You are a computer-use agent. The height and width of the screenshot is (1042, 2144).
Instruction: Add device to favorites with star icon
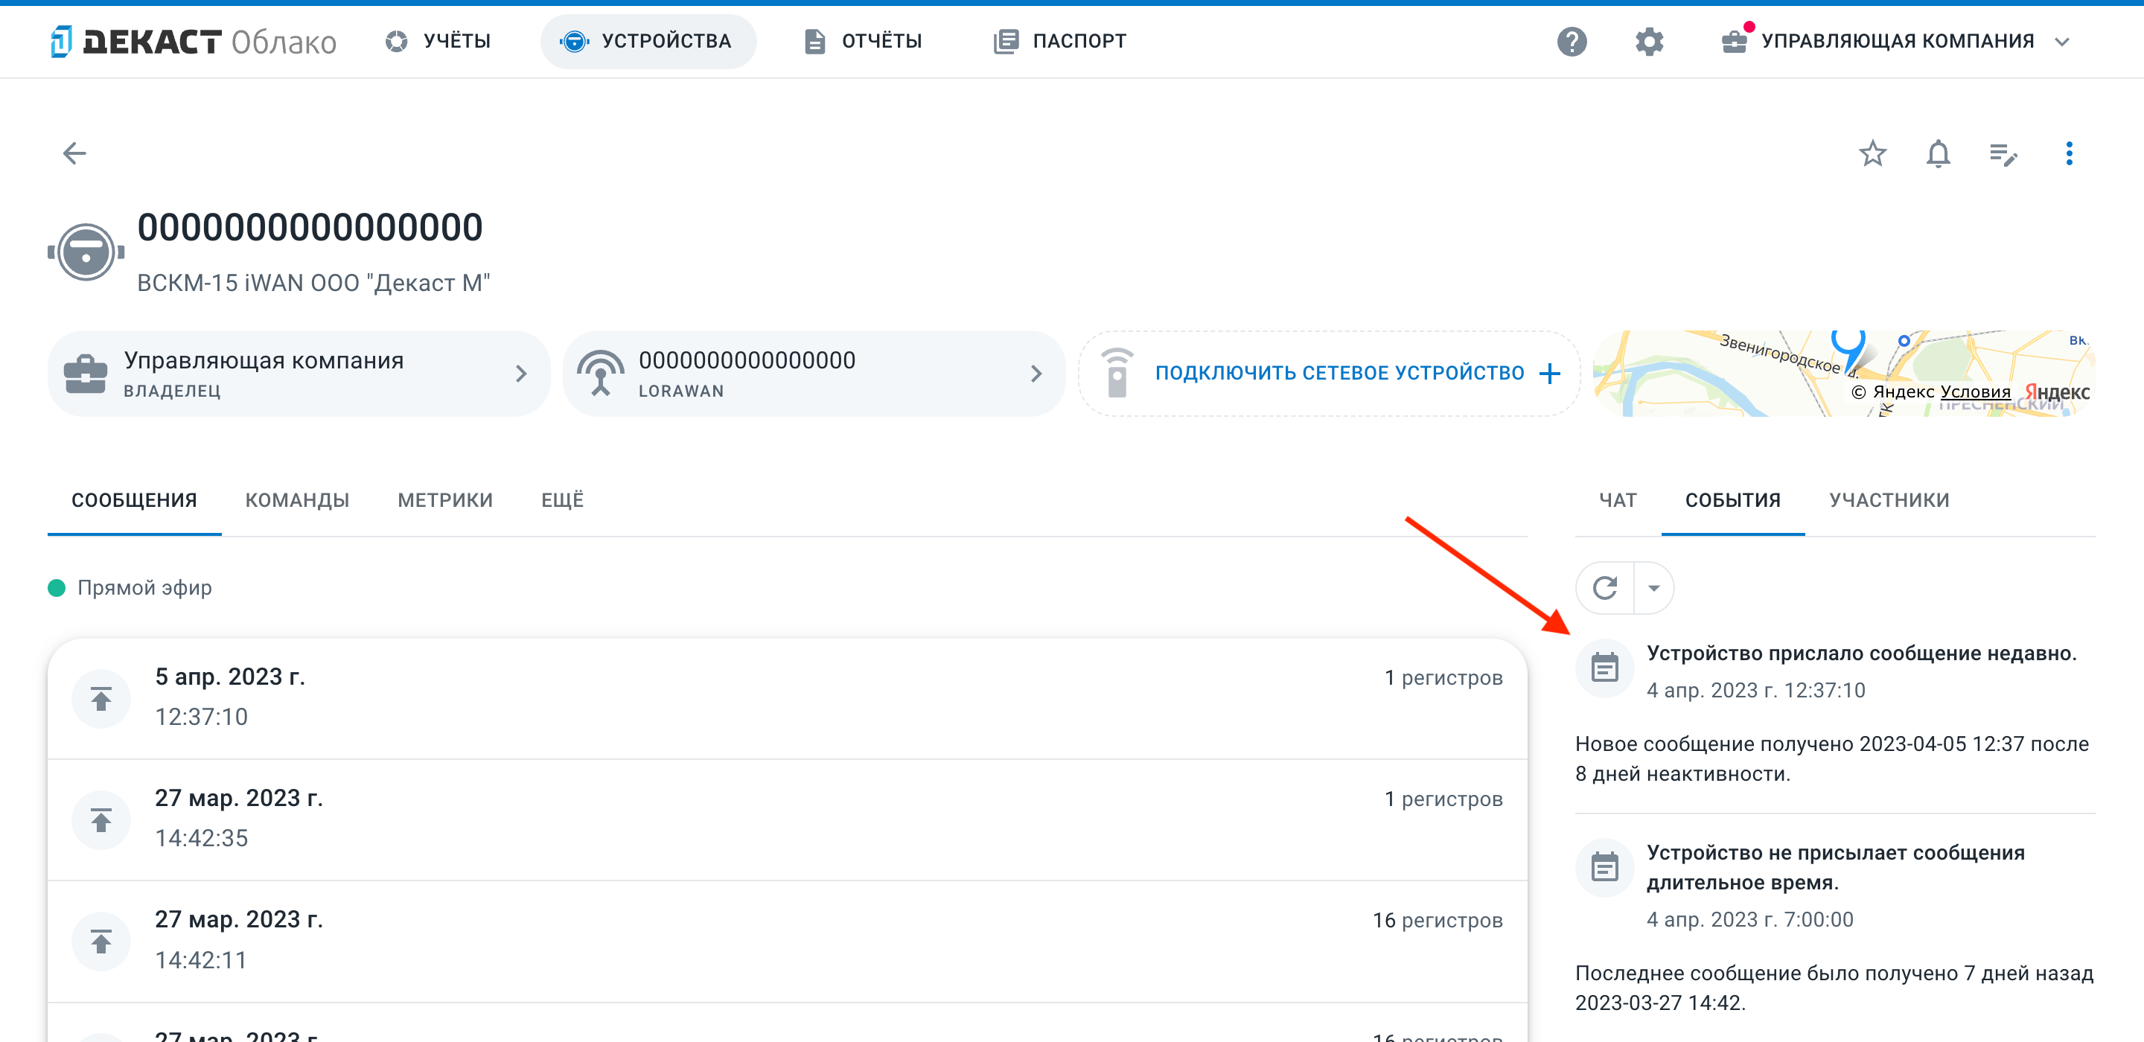click(x=1872, y=153)
